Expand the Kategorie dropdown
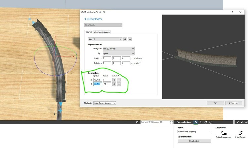 pyautogui.click(x=118, y=49)
